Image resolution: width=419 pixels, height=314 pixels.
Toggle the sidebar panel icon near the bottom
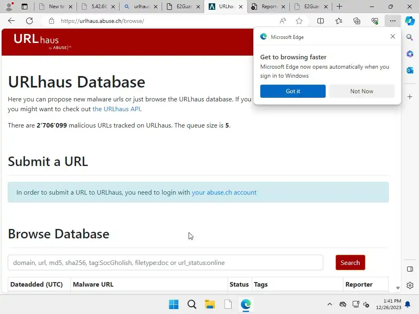(x=410, y=269)
